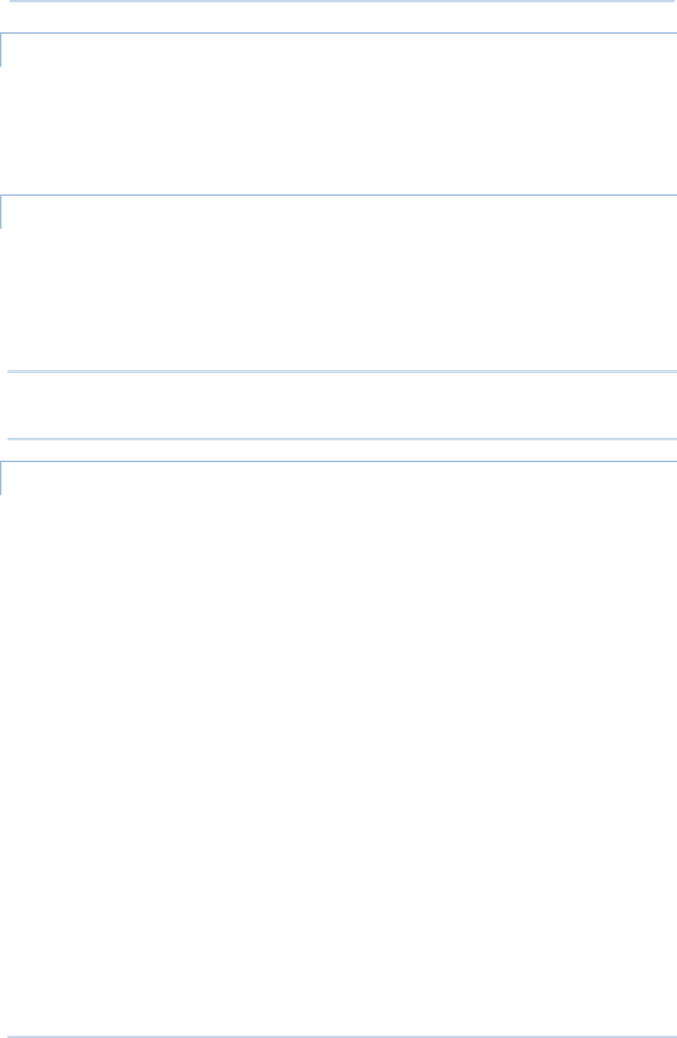The width and height of the screenshot is (677, 1038).
Task: Click the lower gray double-line divider
Action: coord(342,439)
